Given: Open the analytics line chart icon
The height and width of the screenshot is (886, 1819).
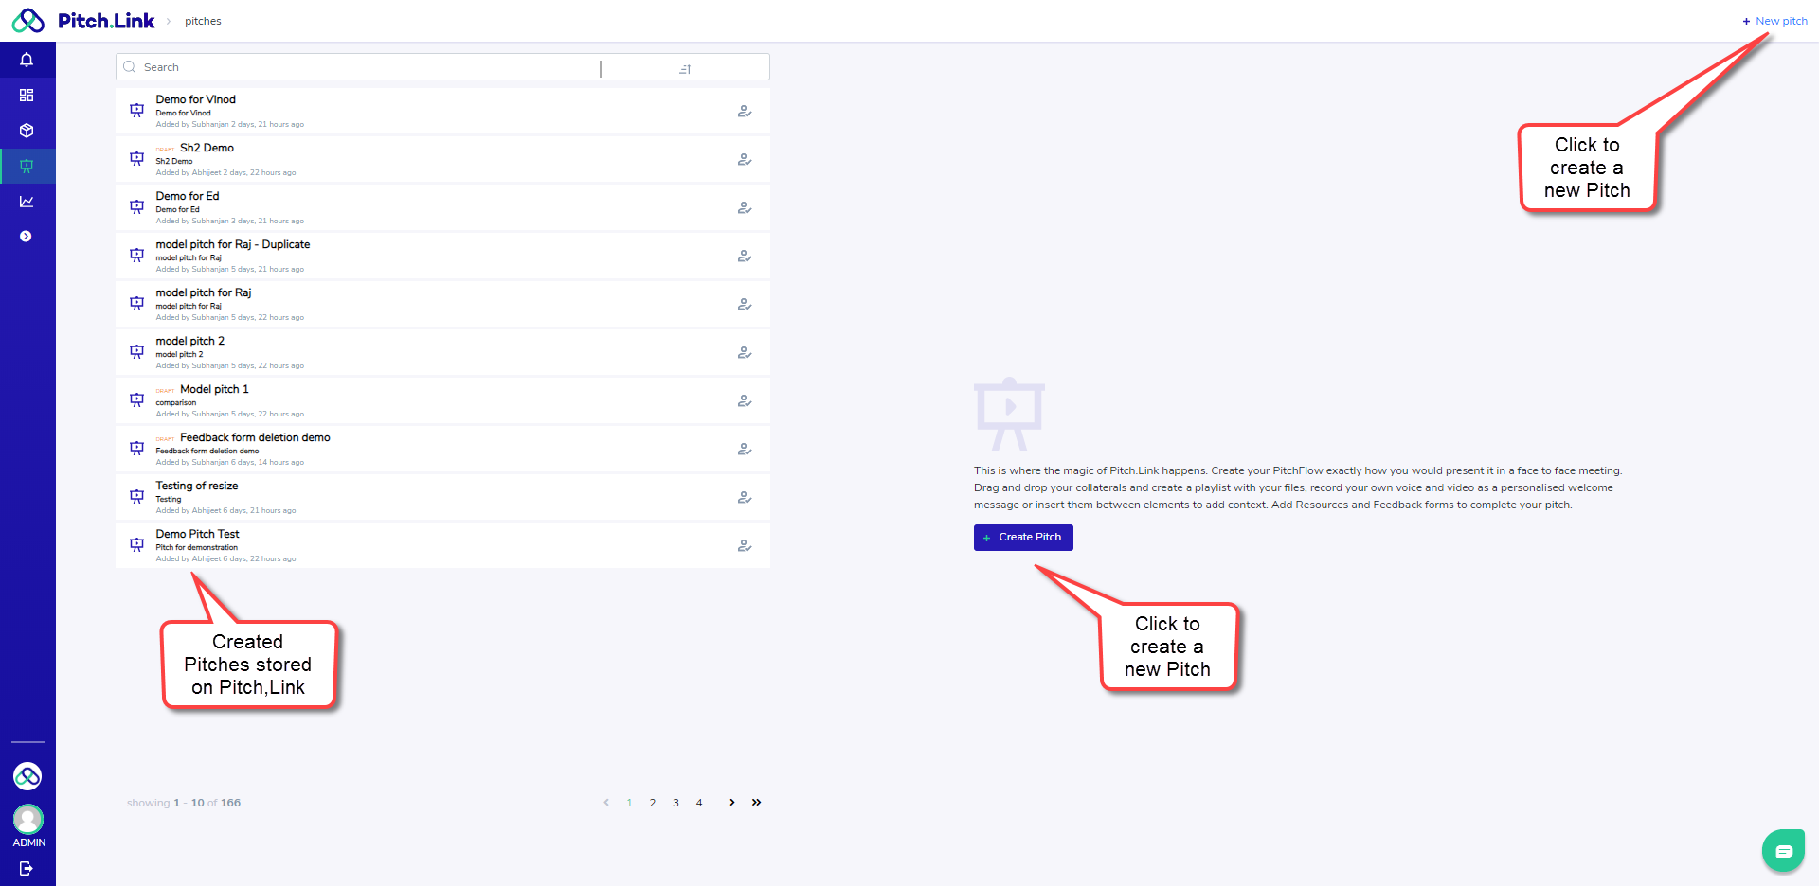Looking at the screenshot, I should 27,202.
